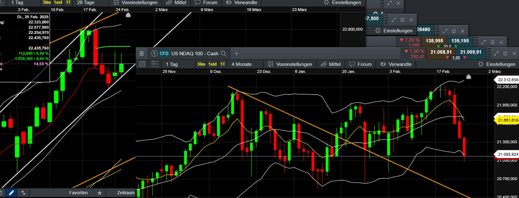
Task: Open Verwandte in the 29 Tage chart toolbar
Action: (242, 3)
